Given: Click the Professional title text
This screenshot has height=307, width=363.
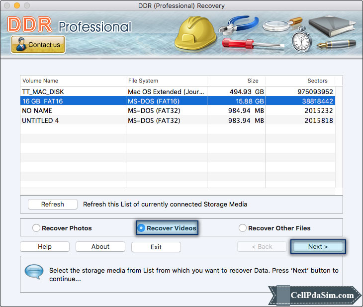Looking at the screenshot, I should [x=95, y=27].
